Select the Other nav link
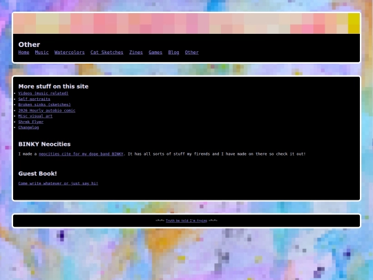373x280 pixels. (192, 53)
